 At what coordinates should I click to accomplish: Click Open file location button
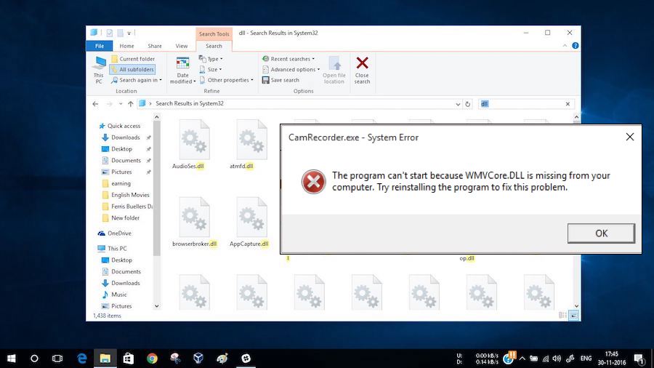(x=334, y=70)
